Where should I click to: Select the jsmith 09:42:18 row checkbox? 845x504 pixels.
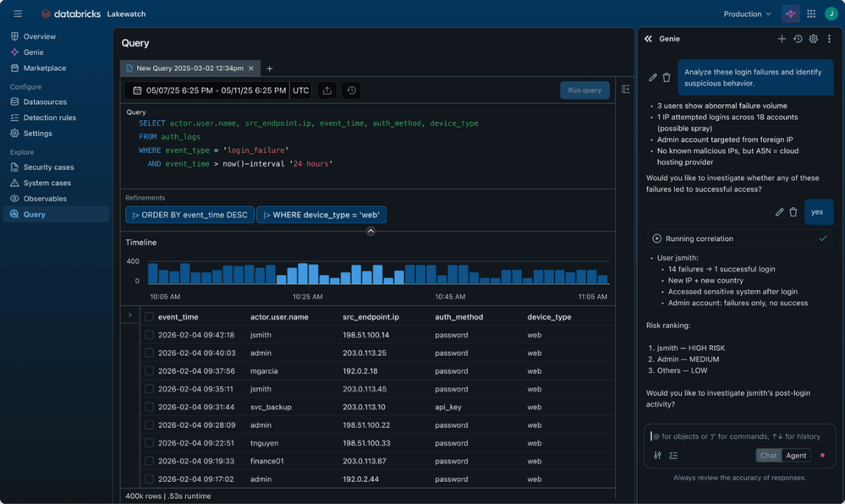(150, 335)
